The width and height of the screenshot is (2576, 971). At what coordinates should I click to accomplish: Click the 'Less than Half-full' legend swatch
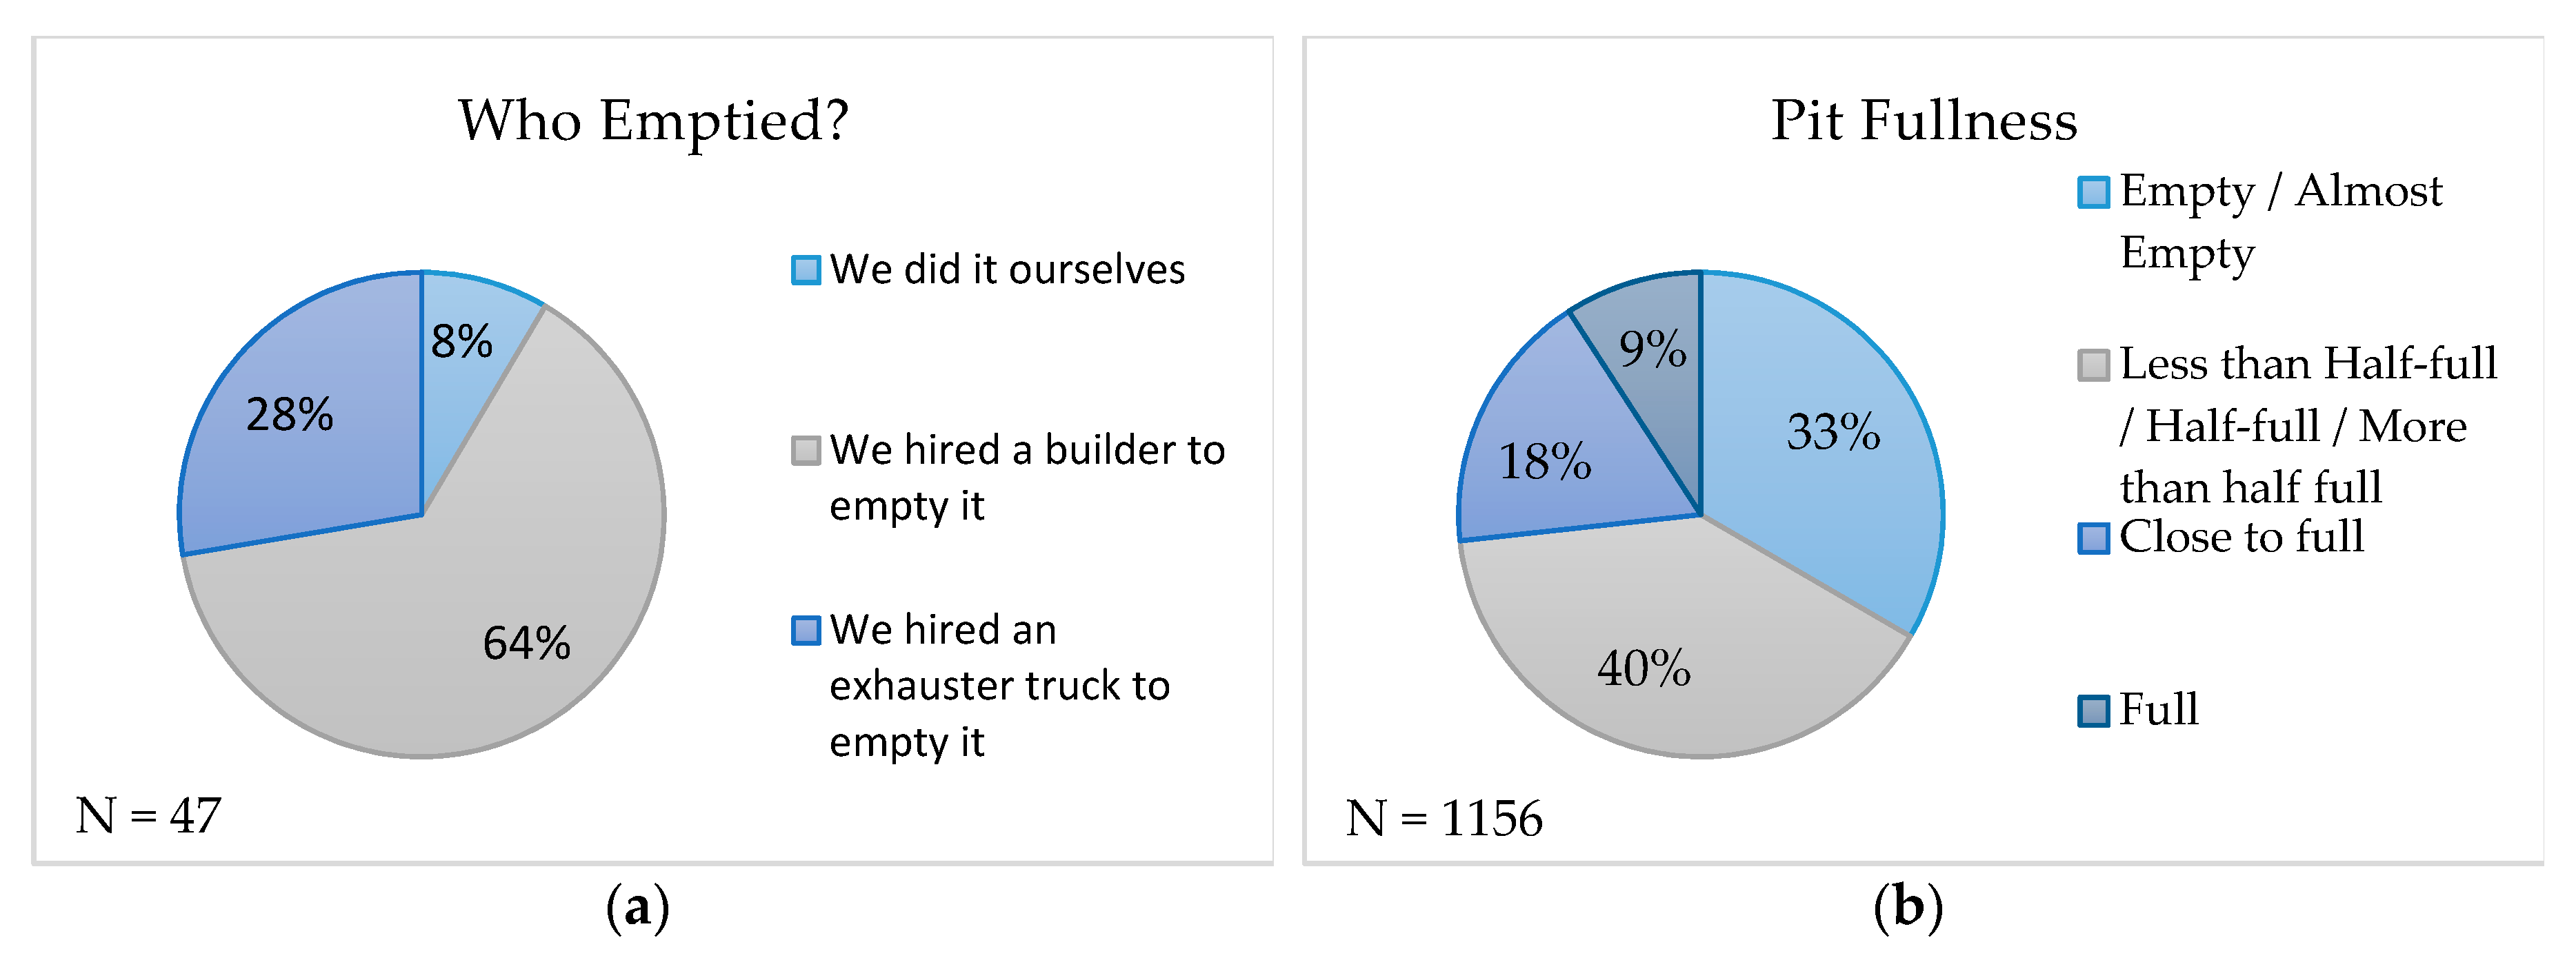pos(2093,365)
